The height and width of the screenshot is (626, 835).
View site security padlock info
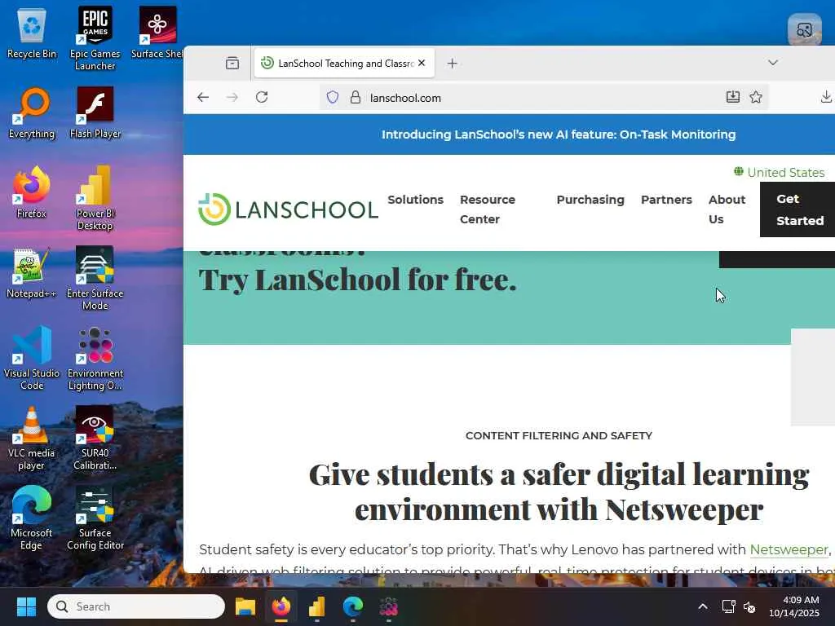[x=356, y=98]
